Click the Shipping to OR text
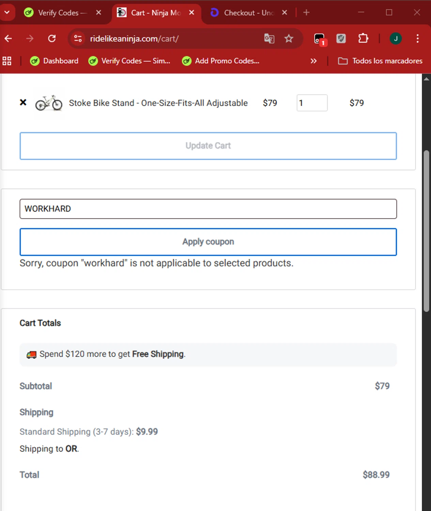This screenshot has height=511, width=431. click(x=49, y=449)
